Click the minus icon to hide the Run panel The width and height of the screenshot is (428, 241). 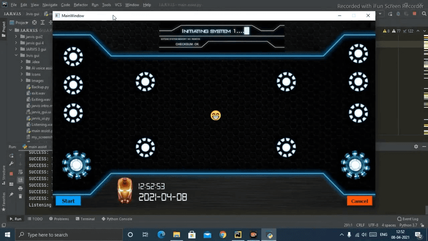(x=424, y=147)
